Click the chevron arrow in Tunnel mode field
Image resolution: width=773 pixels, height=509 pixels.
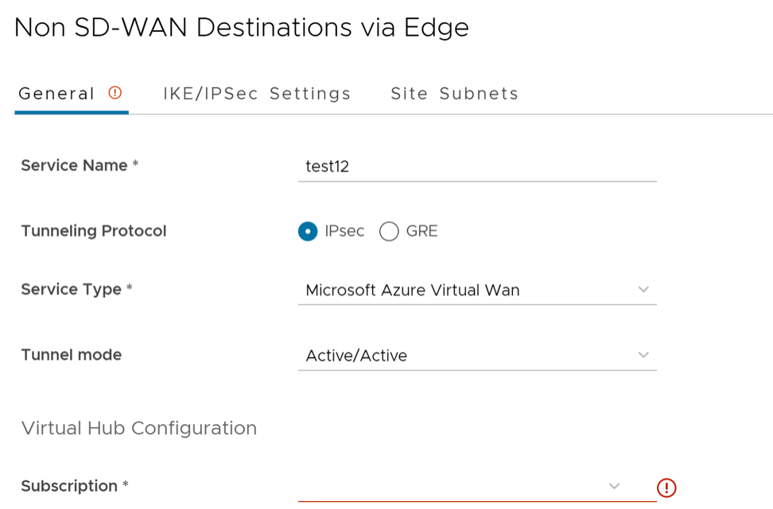[x=643, y=355]
